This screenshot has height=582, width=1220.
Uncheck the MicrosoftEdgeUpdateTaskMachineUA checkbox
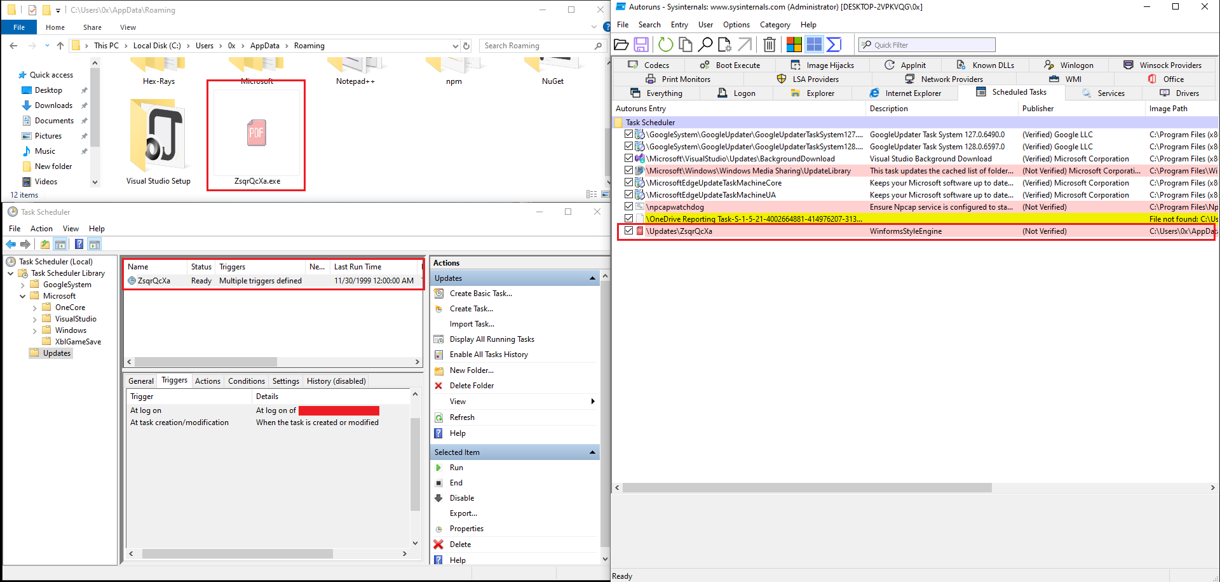[x=628, y=194]
